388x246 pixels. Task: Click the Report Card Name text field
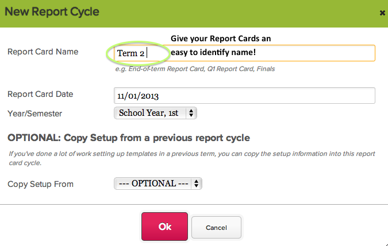tap(270, 53)
